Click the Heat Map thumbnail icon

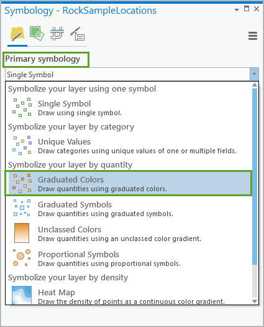[x=22, y=295]
